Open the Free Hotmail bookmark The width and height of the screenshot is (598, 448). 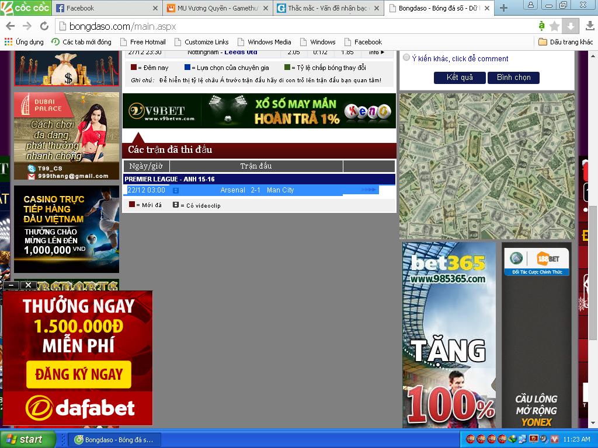pos(142,42)
